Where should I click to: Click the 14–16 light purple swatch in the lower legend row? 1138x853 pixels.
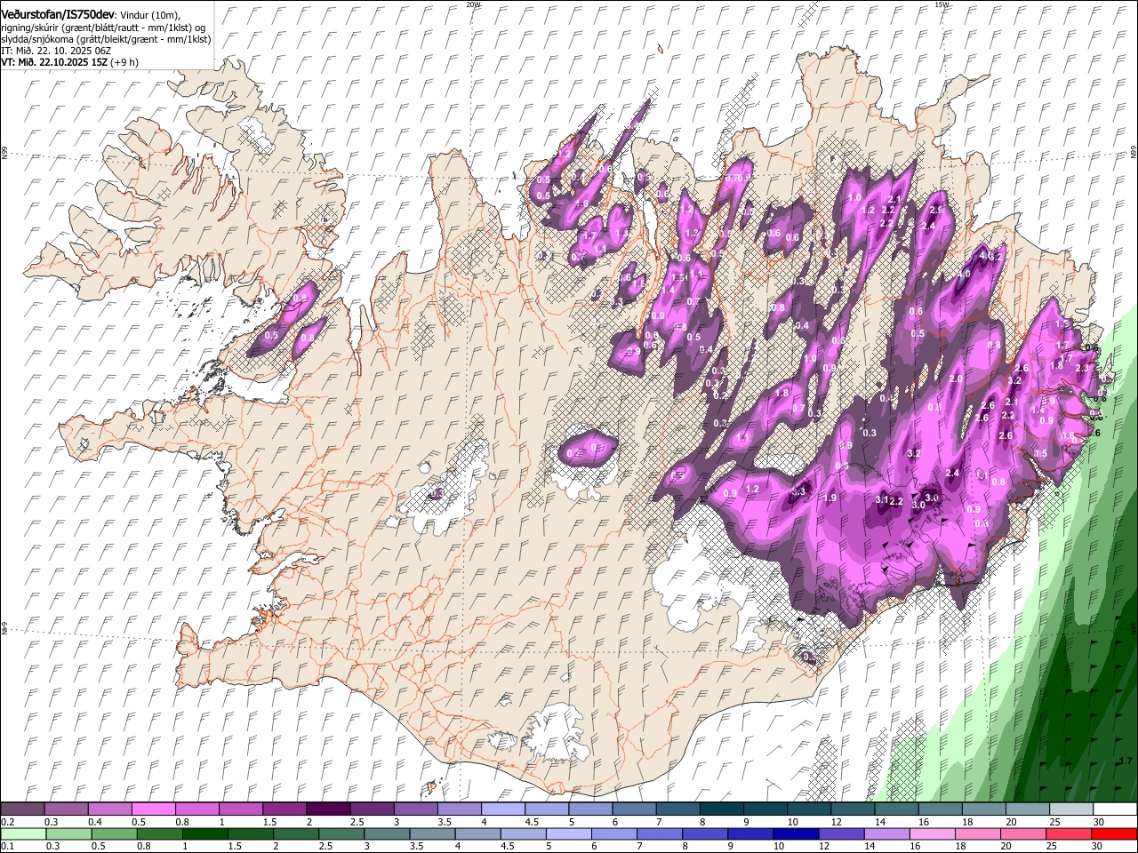tap(886, 834)
